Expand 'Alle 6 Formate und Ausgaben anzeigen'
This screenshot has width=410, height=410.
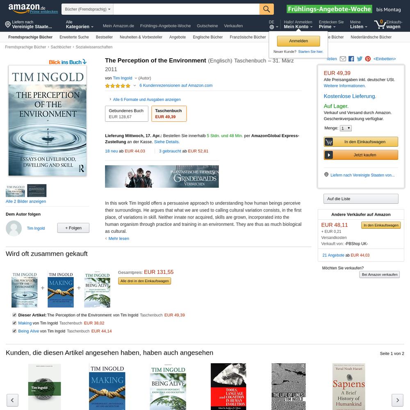[x=147, y=99]
